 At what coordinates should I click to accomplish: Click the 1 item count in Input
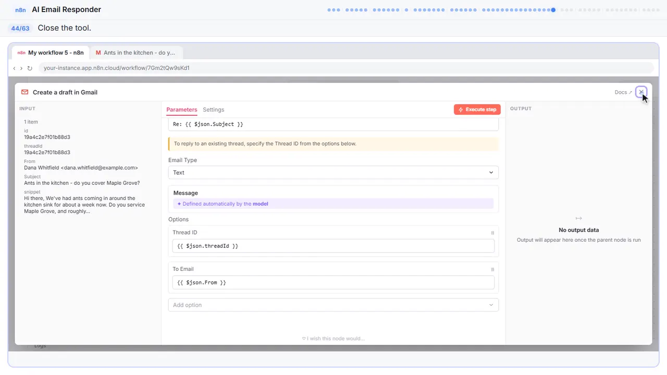pyautogui.click(x=31, y=122)
